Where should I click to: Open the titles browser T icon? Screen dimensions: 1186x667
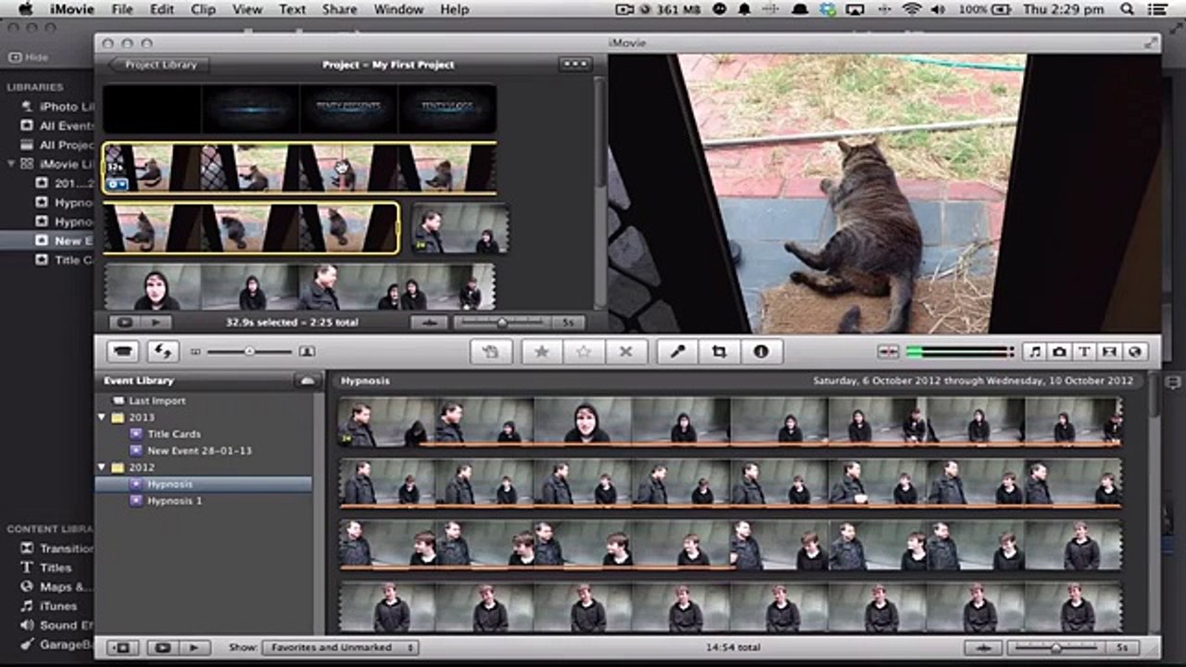coord(1084,352)
